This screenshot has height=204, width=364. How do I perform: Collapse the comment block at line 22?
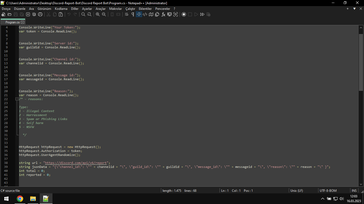[17, 99]
